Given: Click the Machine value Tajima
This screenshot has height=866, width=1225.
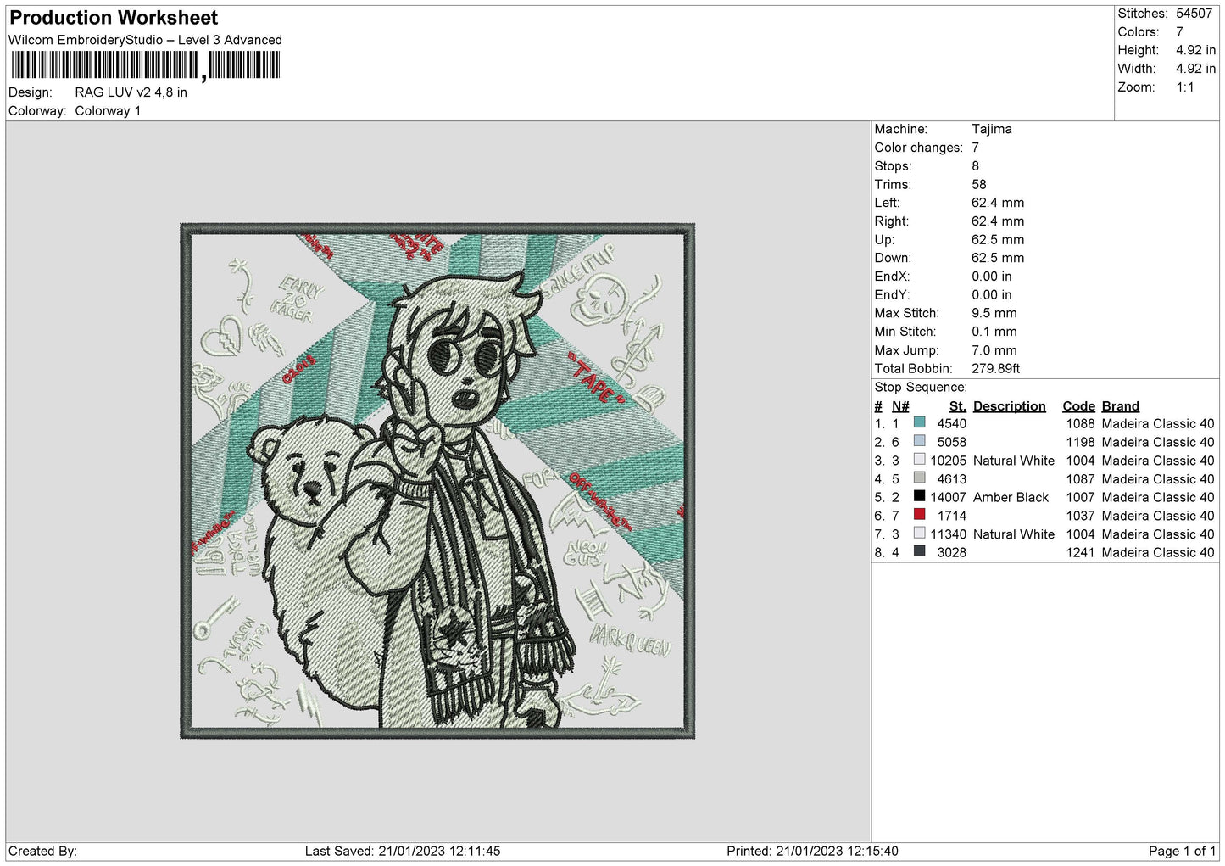Looking at the screenshot, I should pyautogui.click(x=991, y=129).
